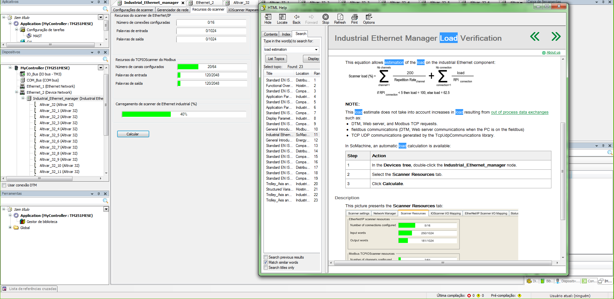Switch to the Ethernet_2 editor tab

click(205, 3)
